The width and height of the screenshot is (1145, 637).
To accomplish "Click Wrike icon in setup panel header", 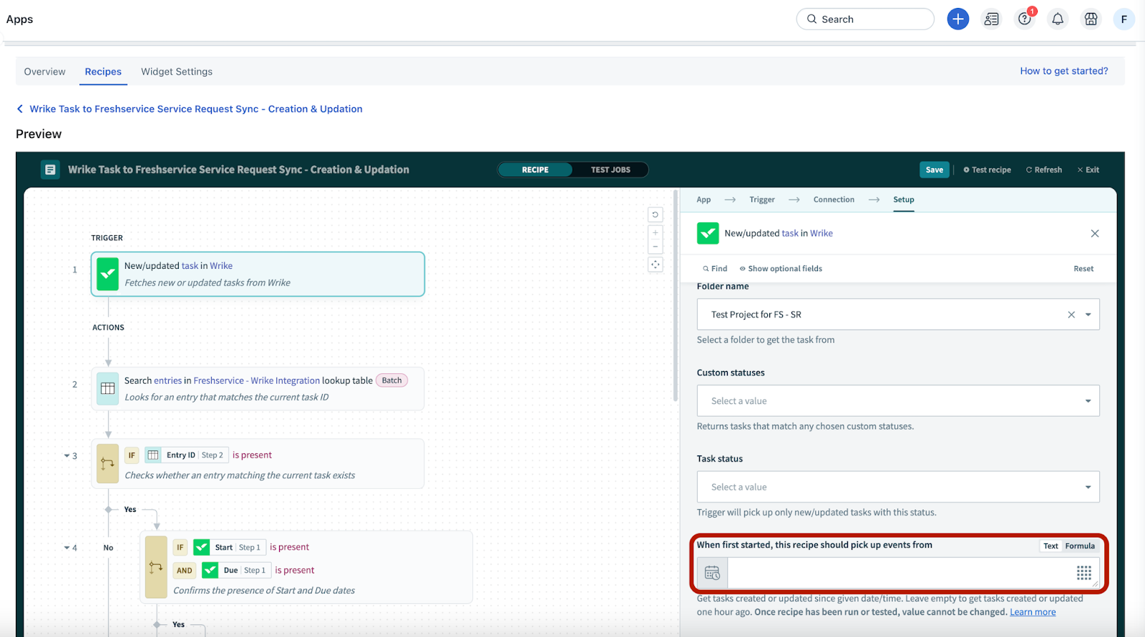I will click(708, 233).
